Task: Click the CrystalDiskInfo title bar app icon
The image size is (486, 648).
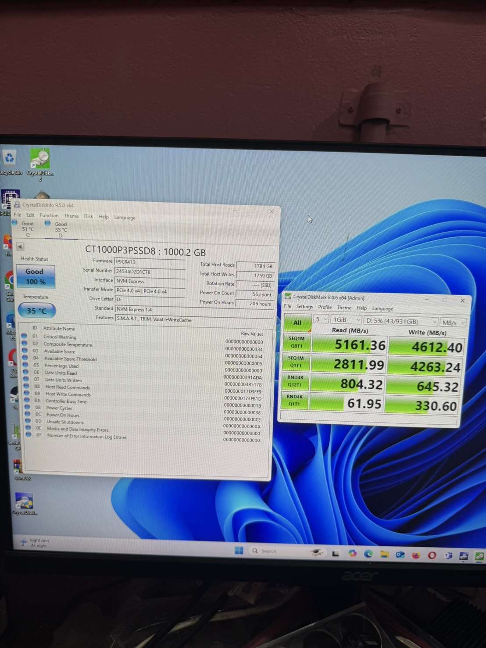Action: [17, 204]
